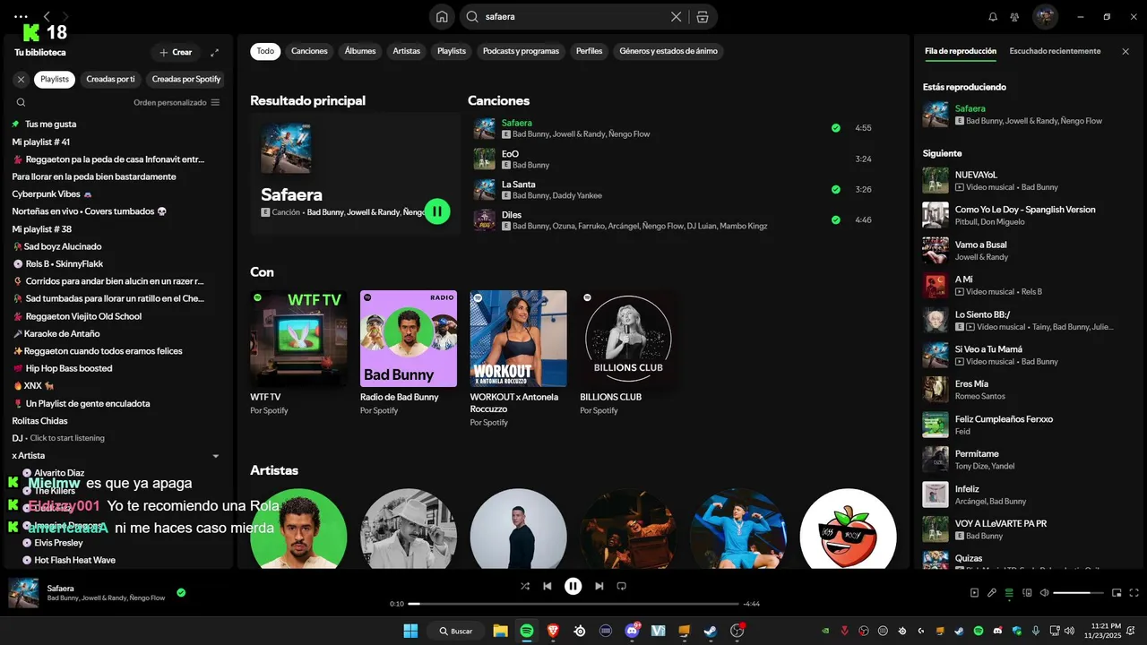Filter results by Álbumes
Viewport: 1147px width, 645px height.
pos(360,51)
